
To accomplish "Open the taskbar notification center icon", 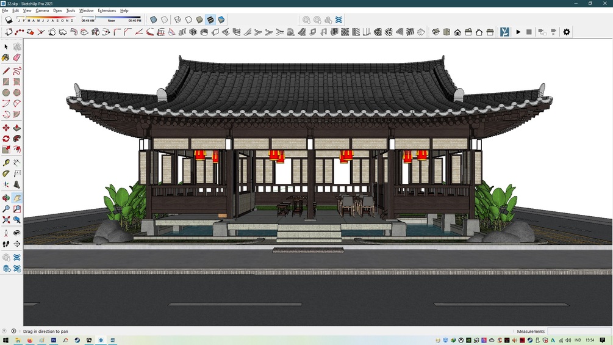I will [x=603, y=340].
